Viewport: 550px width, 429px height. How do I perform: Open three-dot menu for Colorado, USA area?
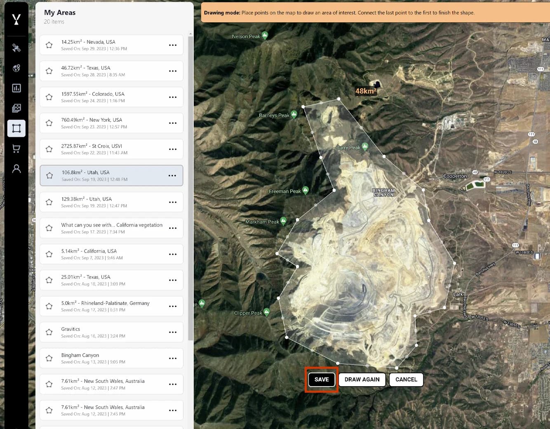pyautogui.click(x=173, y=97)
